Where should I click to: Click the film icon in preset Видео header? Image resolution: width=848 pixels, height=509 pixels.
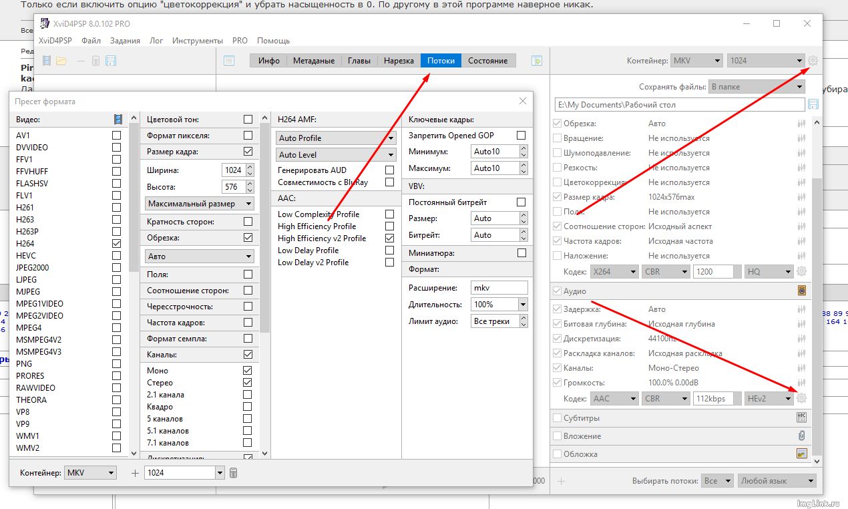point(118,120)
